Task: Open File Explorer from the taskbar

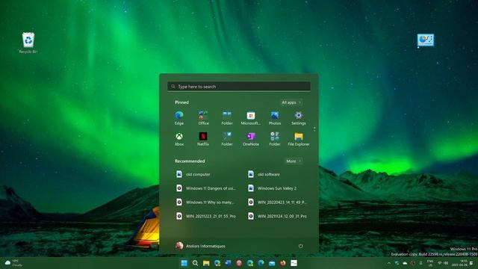Action: [x=206, y=263]
